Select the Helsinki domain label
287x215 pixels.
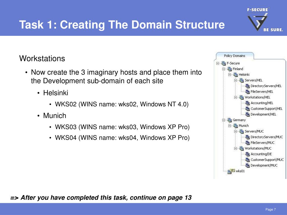[244, 74]
